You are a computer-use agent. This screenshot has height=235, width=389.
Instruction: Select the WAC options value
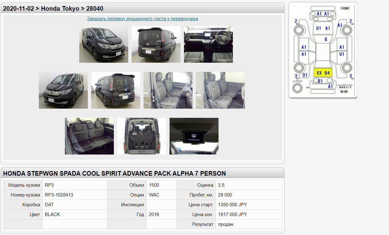click(154, 195)
